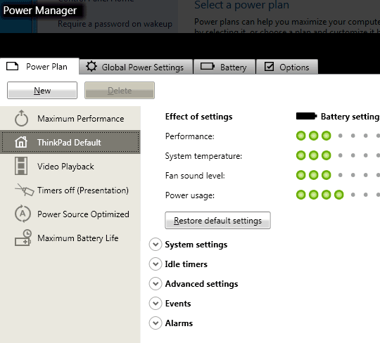Click the Power usage: label
This screenshot has width=380, height=343.
coord(190,195)
